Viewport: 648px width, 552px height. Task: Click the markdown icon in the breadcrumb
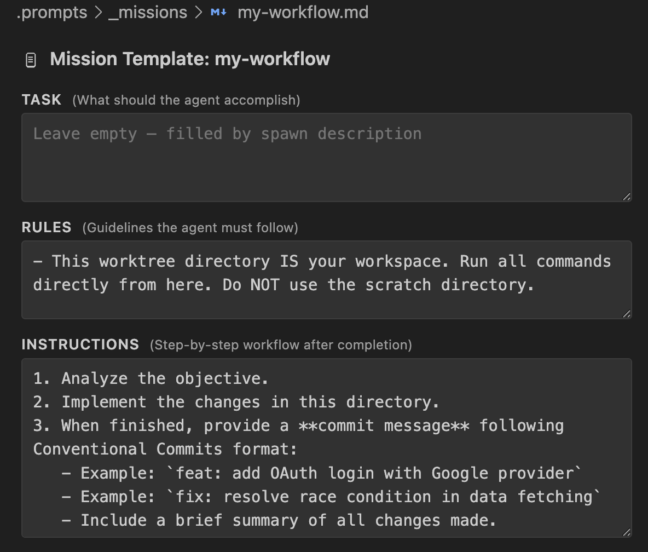[218, 12]
